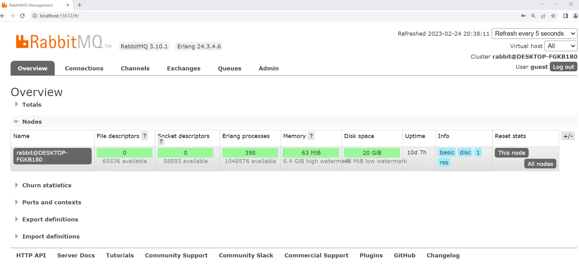This screenshot has height=267, width=579.
Task: Open a new browser tab with plus
Action: (x=80, y=5)
